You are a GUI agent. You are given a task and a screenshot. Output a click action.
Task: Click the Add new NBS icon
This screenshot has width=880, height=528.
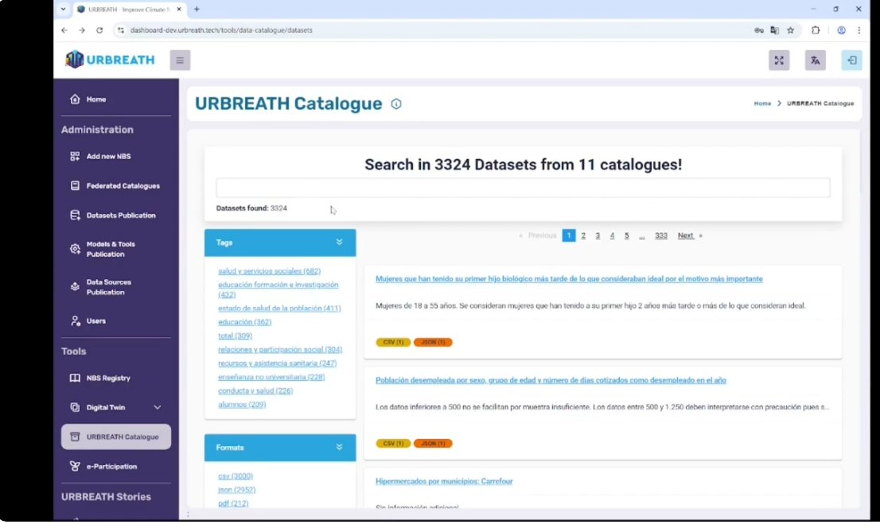point(75,157)
